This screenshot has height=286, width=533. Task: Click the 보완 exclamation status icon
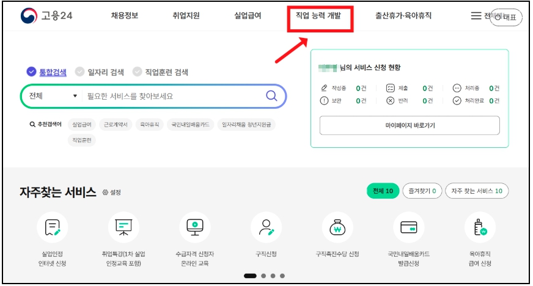pyautogui.click(x=324, y=101)
